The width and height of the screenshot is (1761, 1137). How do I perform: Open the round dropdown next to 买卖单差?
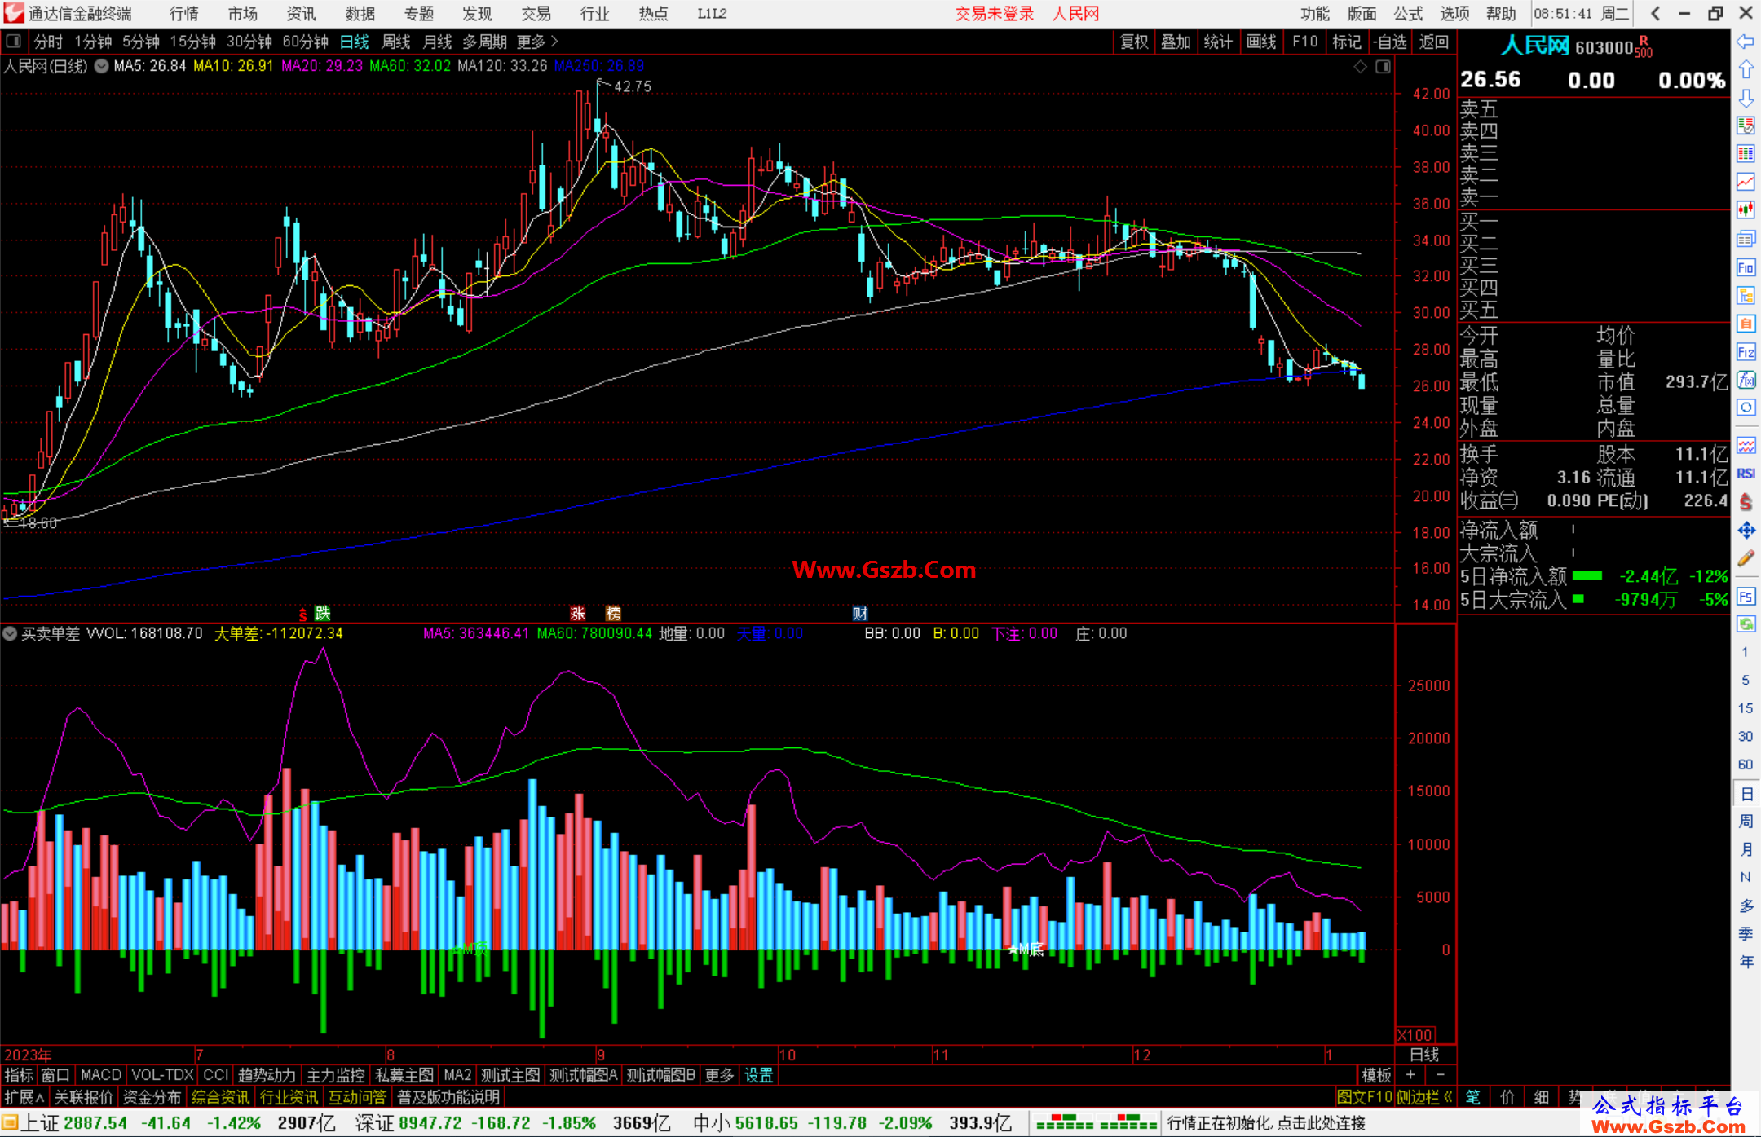point(10,633)
